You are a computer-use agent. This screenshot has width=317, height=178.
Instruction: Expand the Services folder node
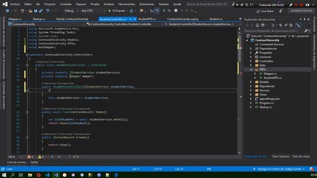coord(251,90)
